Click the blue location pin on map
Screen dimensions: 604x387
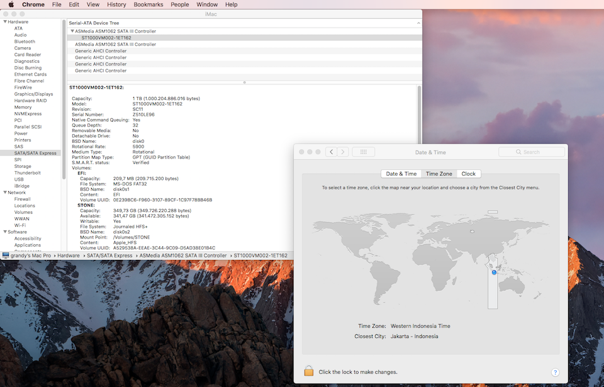click(494, 272)
